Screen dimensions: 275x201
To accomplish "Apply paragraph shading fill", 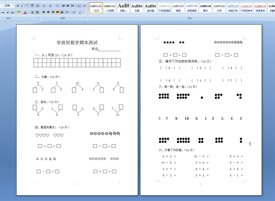I will pos(73,12).
